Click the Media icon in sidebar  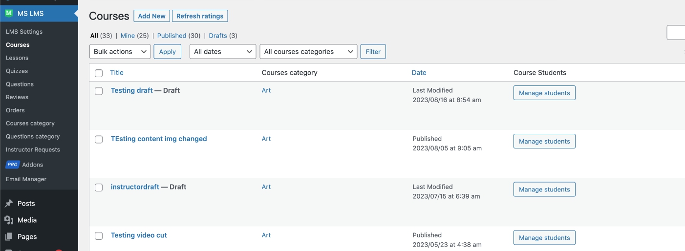tap(9, 220)
